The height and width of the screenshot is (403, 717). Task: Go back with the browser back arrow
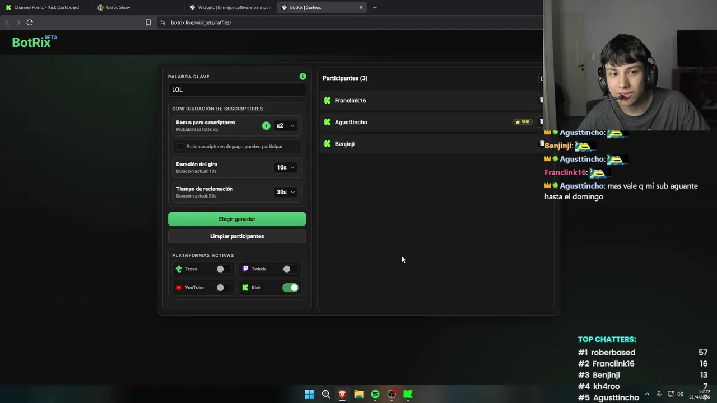(7, 22)
